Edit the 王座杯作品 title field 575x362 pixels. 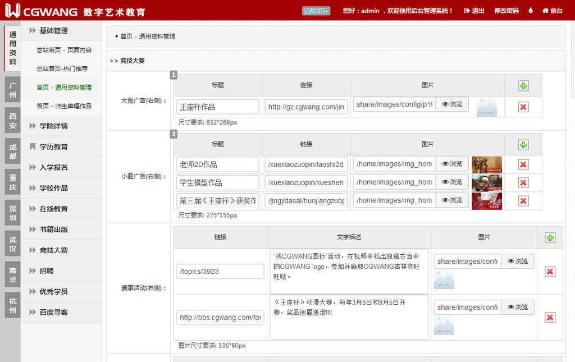[218, 107]
